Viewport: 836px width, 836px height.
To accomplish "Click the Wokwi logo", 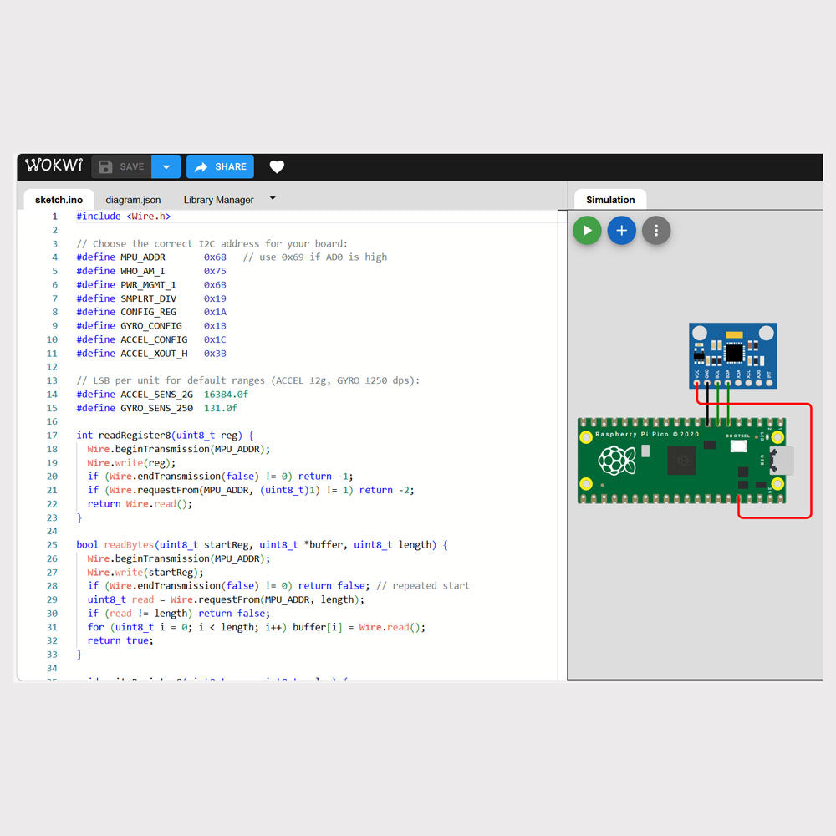I will coord(54,166).
